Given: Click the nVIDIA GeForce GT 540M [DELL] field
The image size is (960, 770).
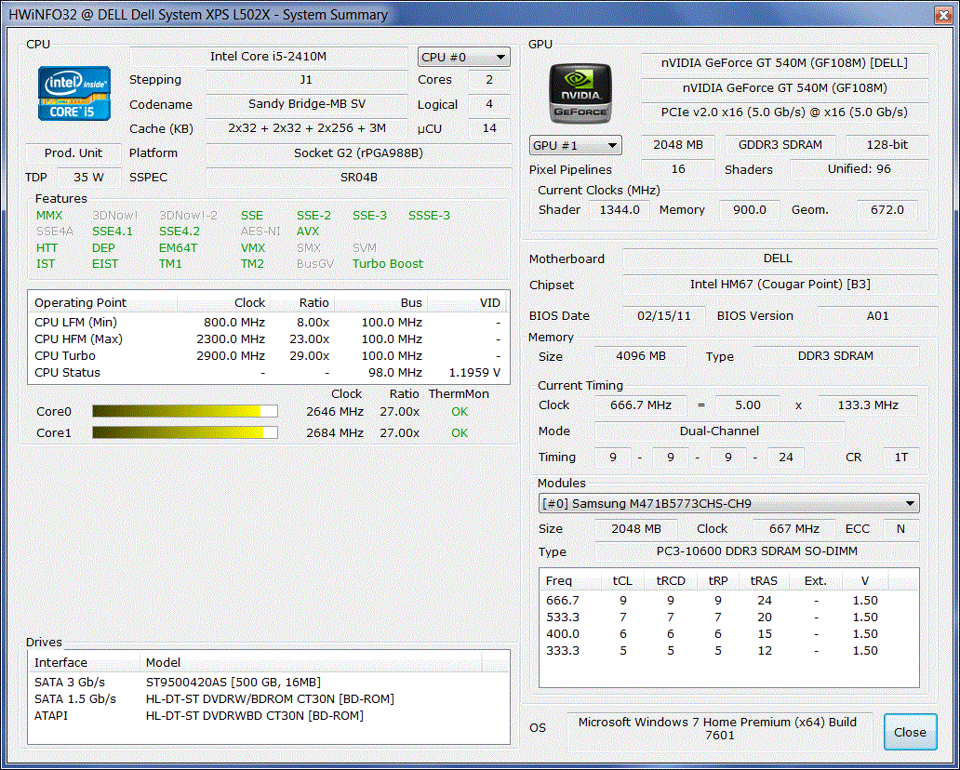Looking at the screenshot, I should [x=784, y=63].
